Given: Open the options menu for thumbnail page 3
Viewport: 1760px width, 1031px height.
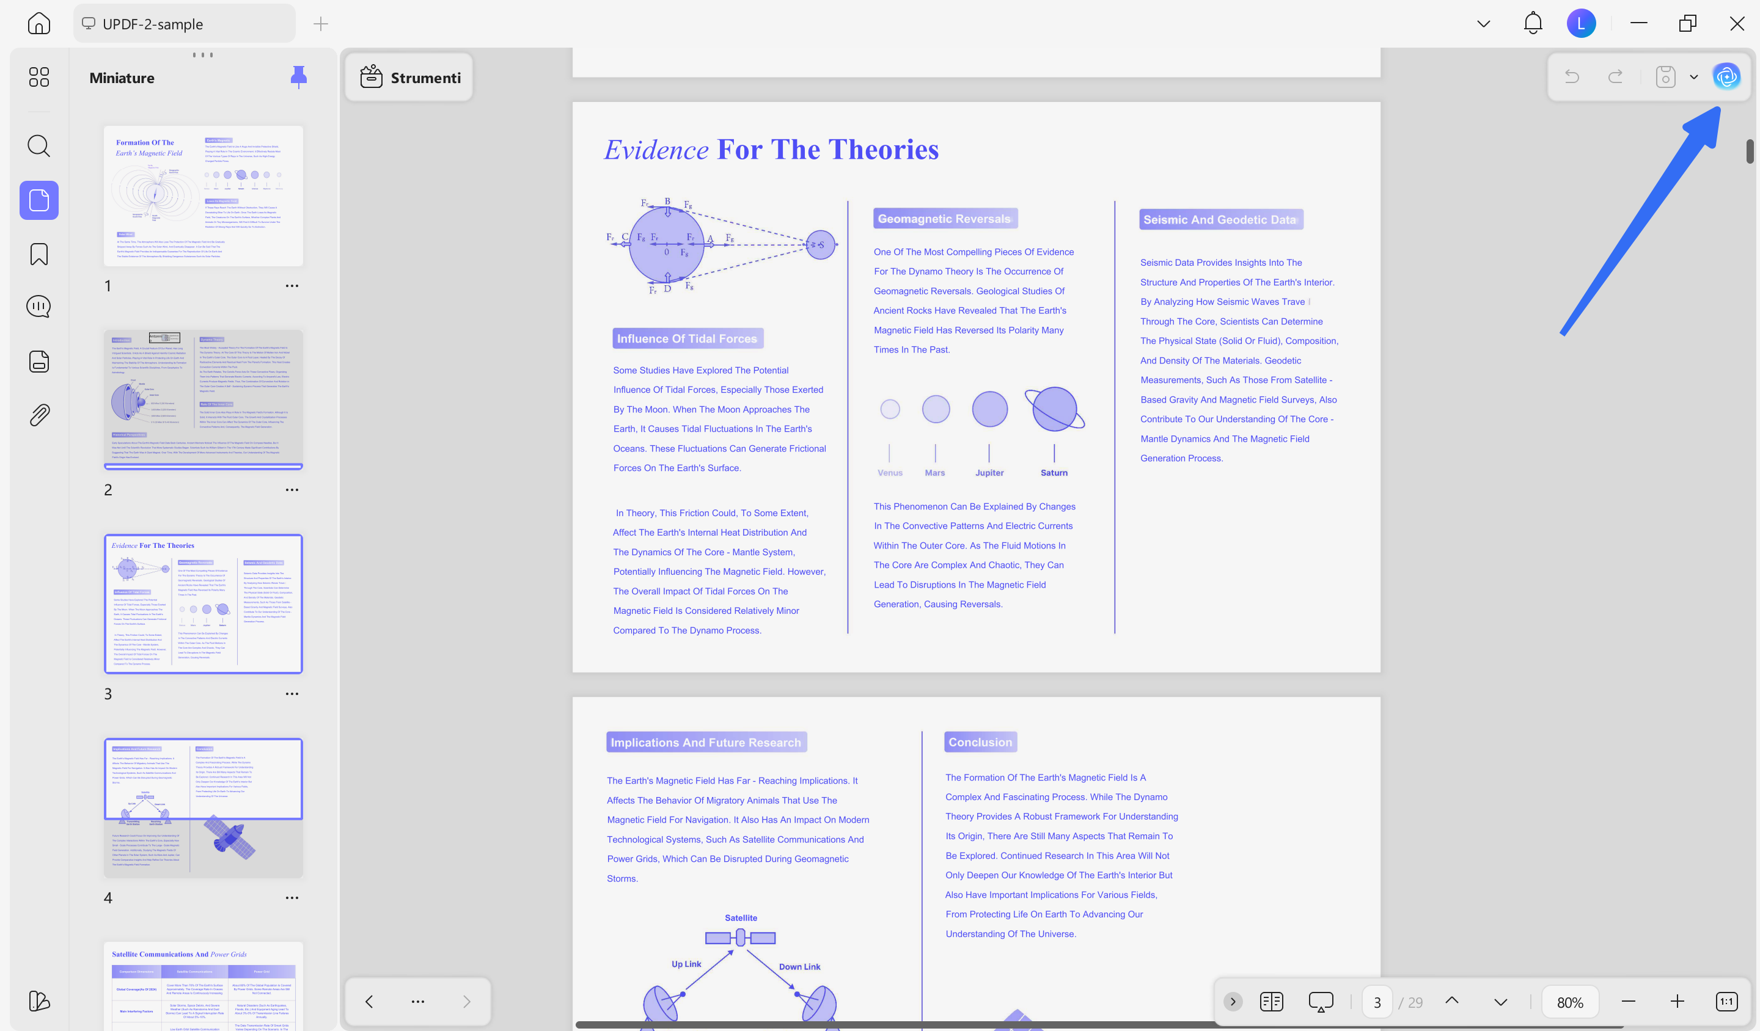Looking at the screenshot, I should [292, 694].
